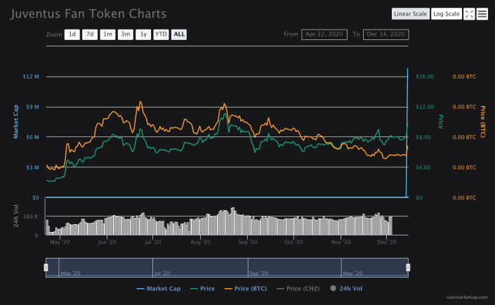Click the Price (BTC) right axis title

pyautogui.click(x=482, y=122)
